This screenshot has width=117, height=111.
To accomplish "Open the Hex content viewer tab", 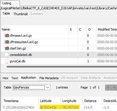I will 6,78.
